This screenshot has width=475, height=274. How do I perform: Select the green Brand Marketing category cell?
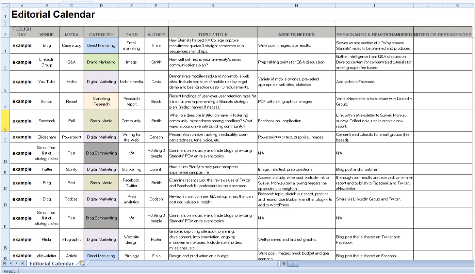pos(101,62)
